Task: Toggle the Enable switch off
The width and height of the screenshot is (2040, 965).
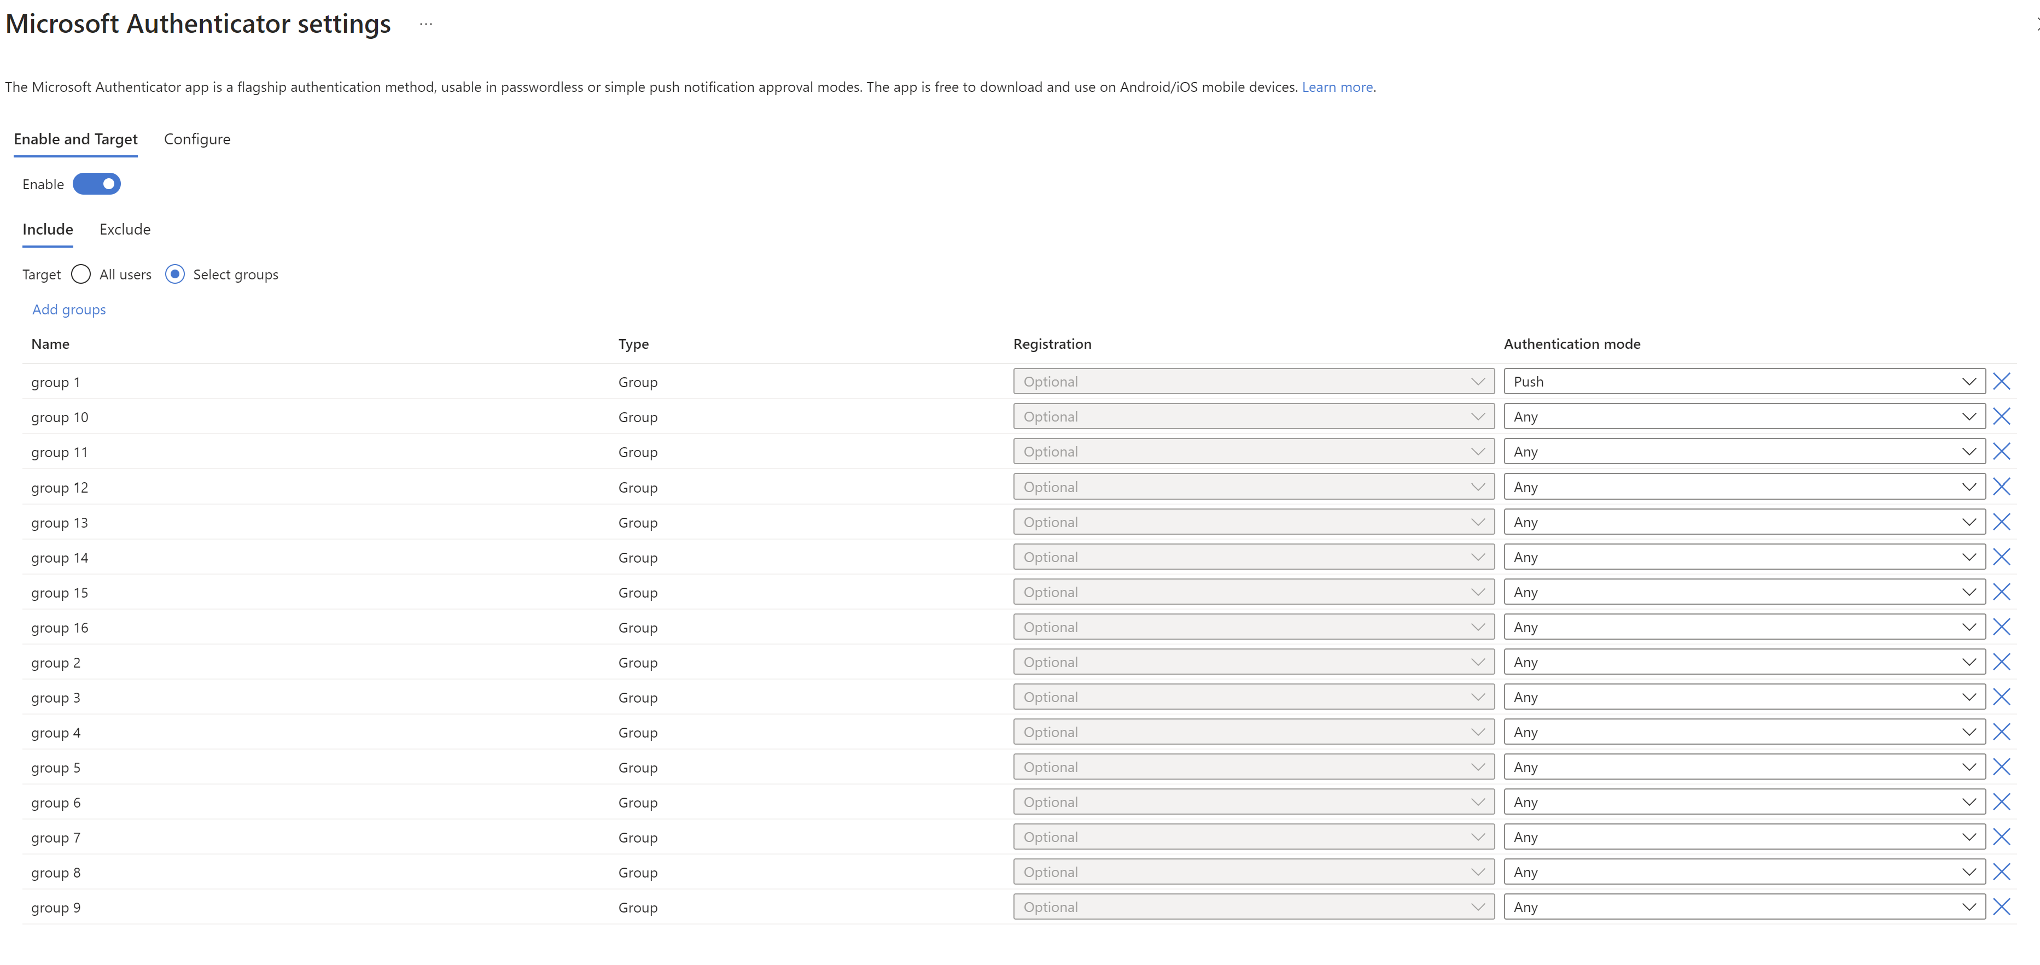Action: 97,184
